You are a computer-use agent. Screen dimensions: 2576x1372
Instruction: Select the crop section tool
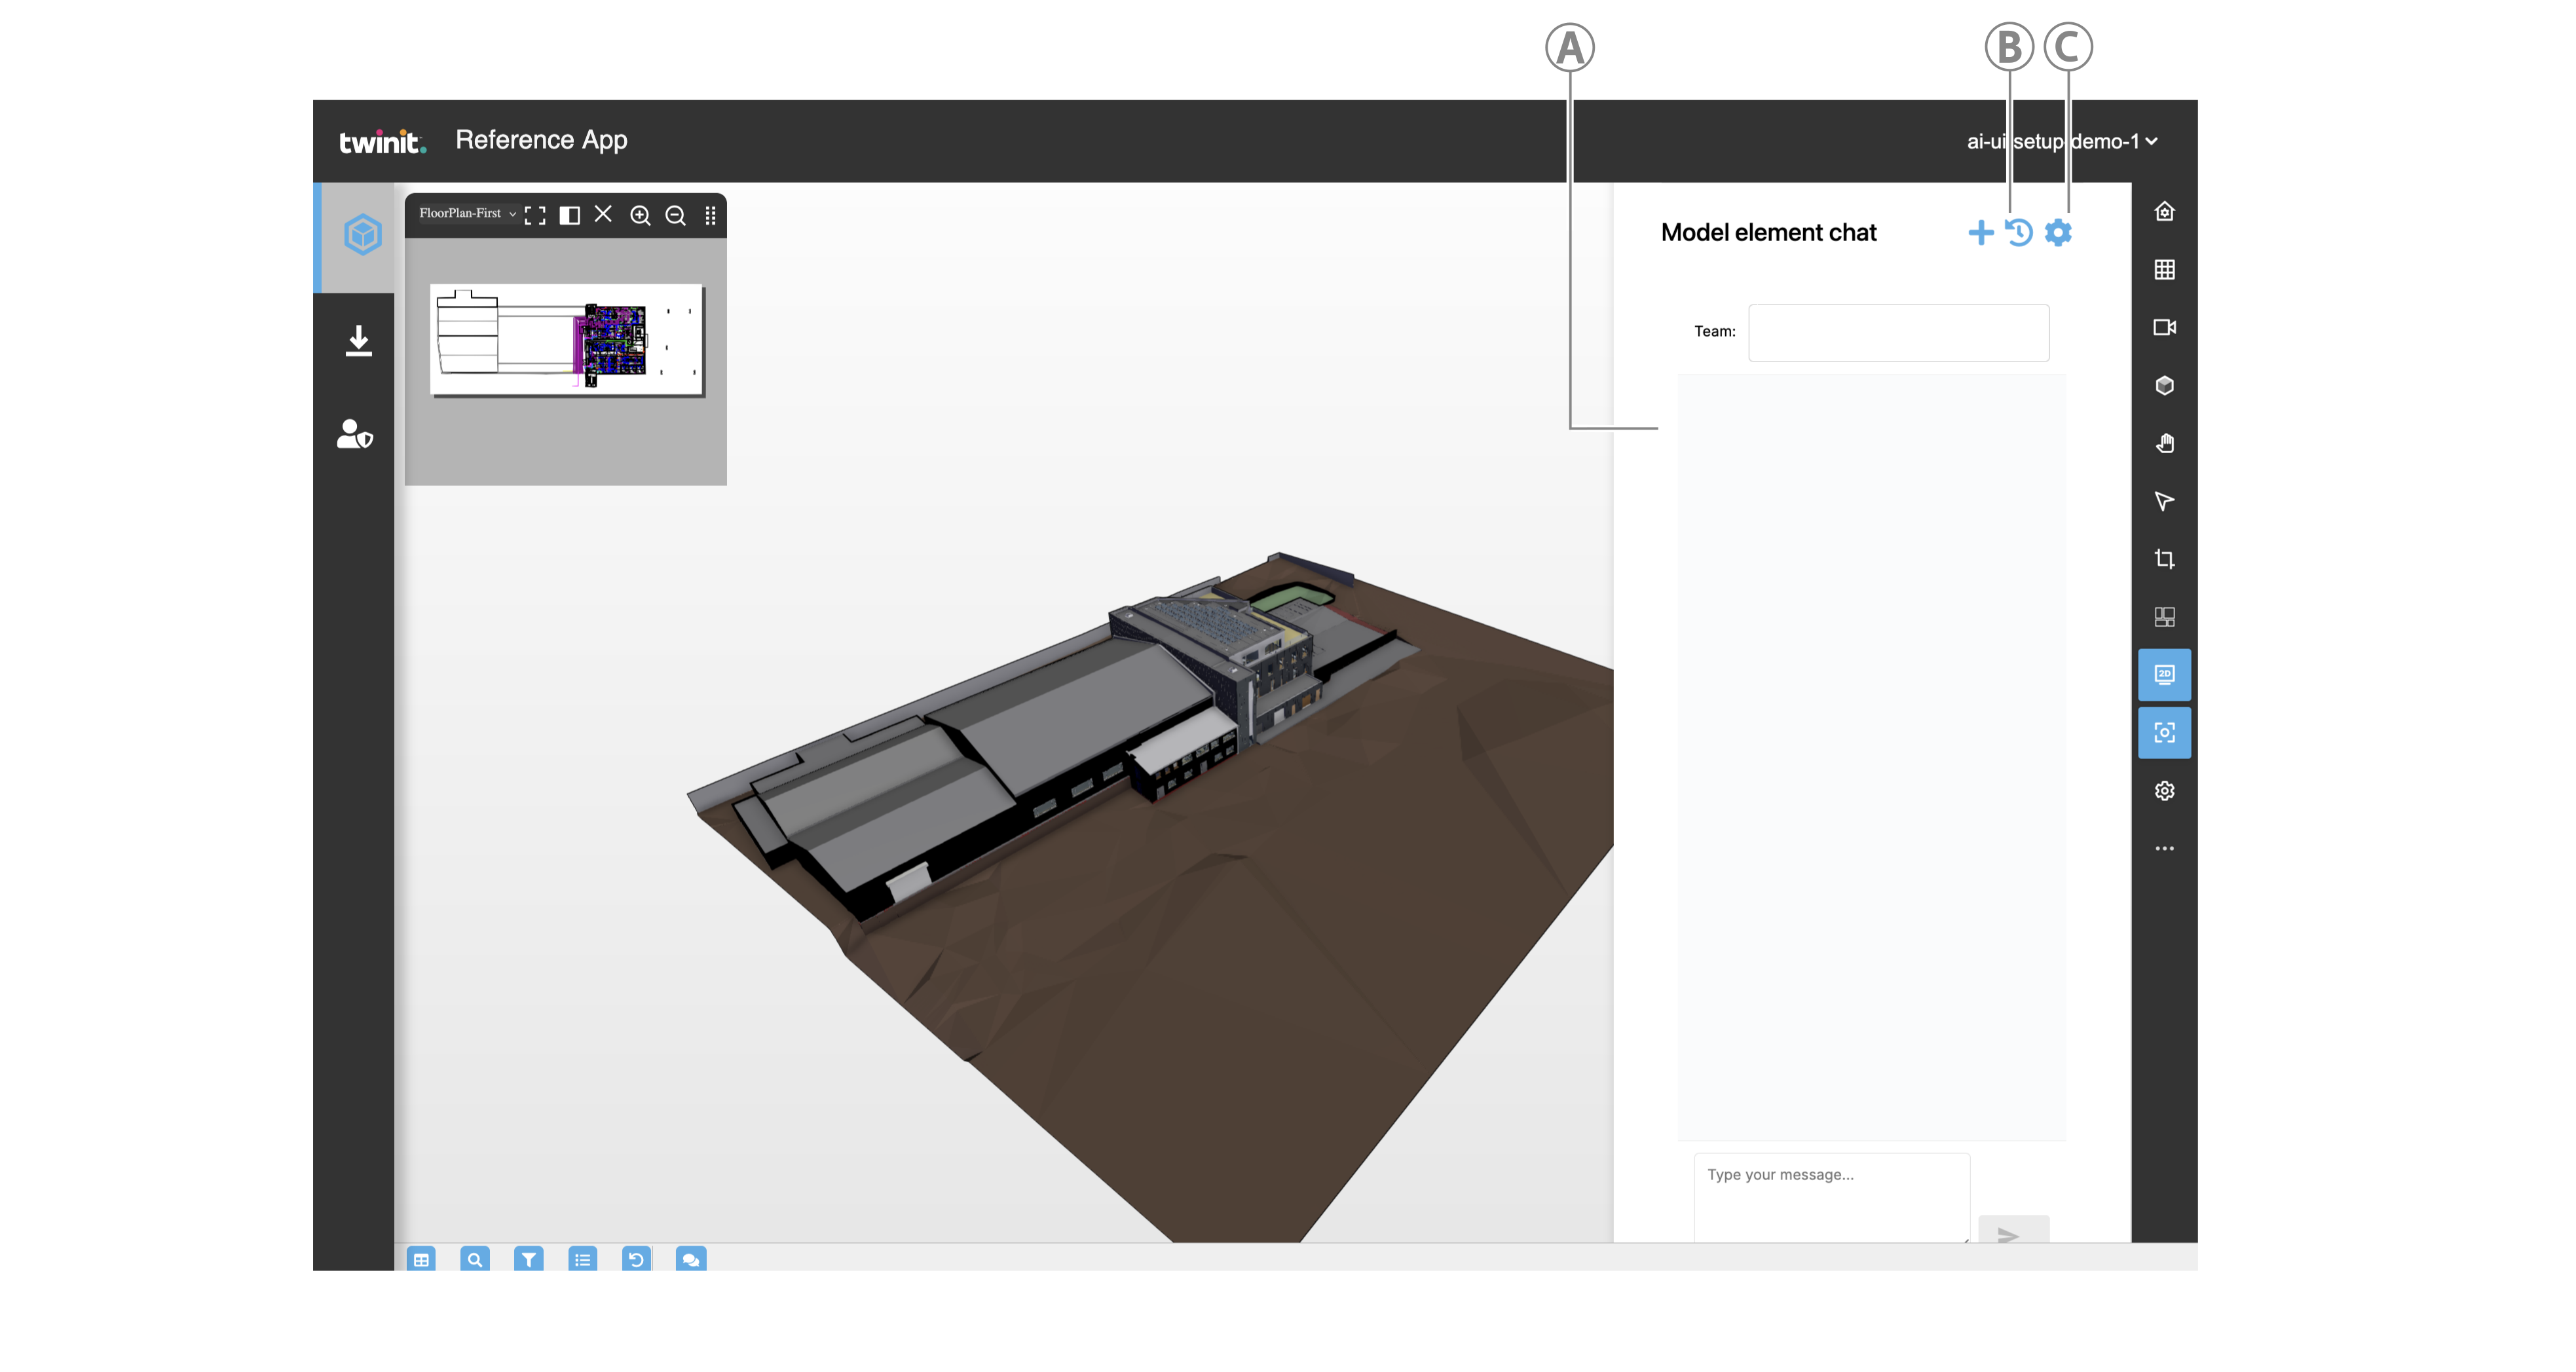(2164, 559)
